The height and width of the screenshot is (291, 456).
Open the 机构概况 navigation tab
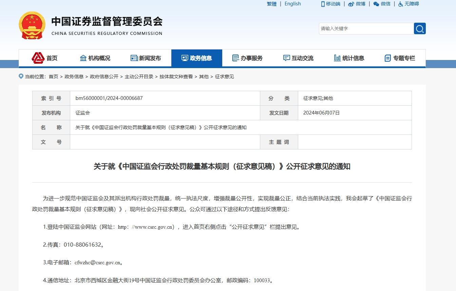click(95, 58)
